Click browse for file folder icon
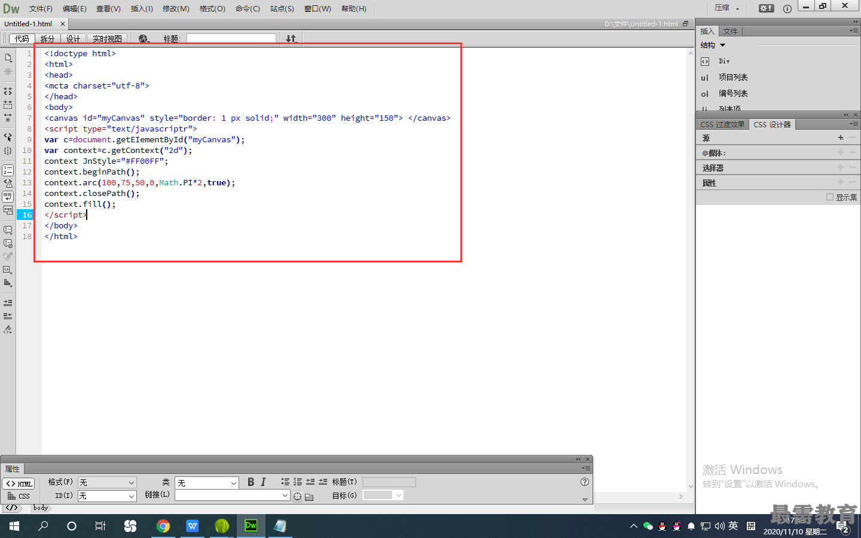Image resolution: width=861 pixels, height=538 pixels. pyautogui.click(x=309, y=497)
